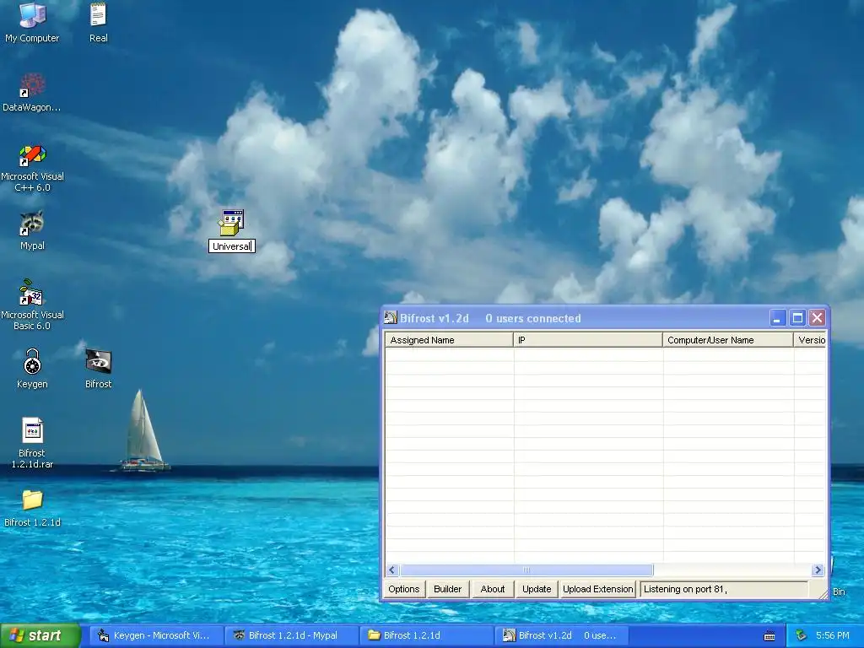Click the left arrow of horizontal scrollbar
Image resolution: width=864 pixels, height=648 pixels.
(392, 570)
